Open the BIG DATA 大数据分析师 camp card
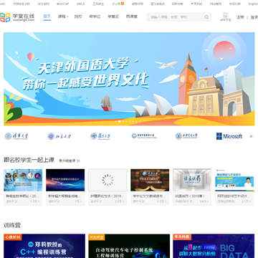258x258 pixels. click(214, 246)
